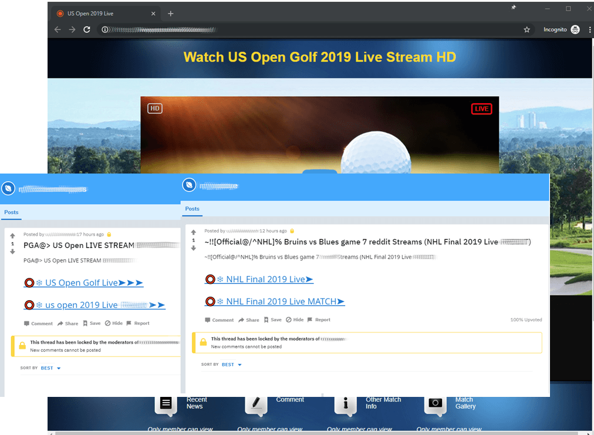
Task: Open a new browser tab
Action: (170, 13)
